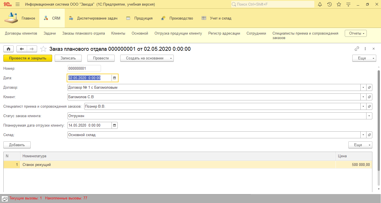The image size is (381, 203).
Task: Expand Создать на основании dropdown
Action: pyautogui.click(x=147, y=58)
